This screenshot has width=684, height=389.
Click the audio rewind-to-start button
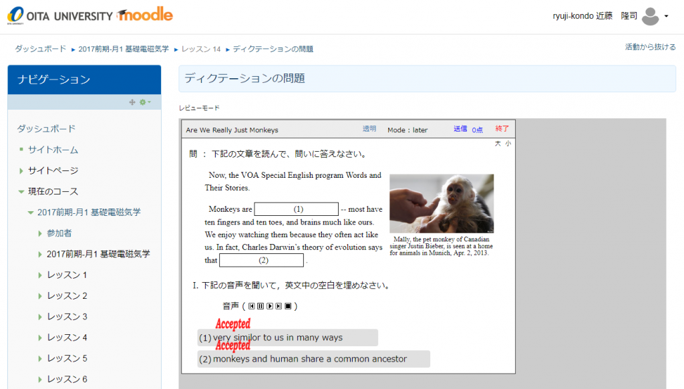click(252, 307)
